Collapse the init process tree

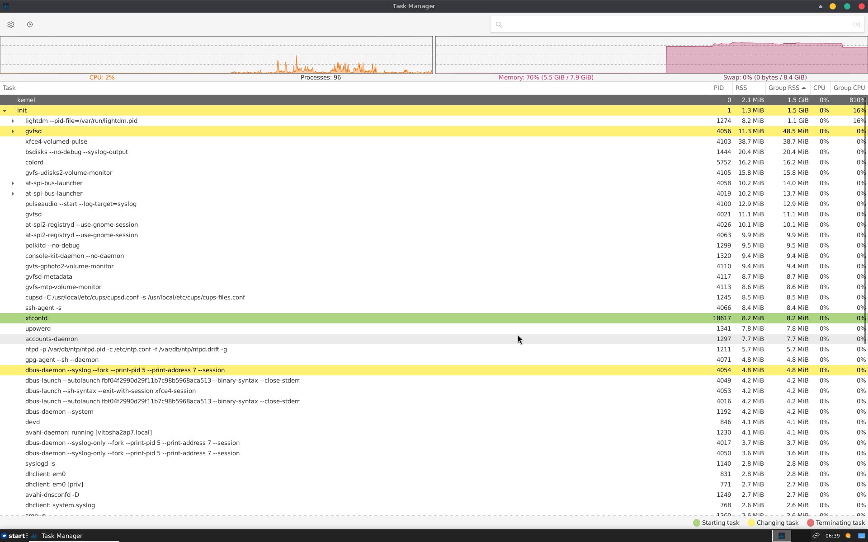coord(5,110)
